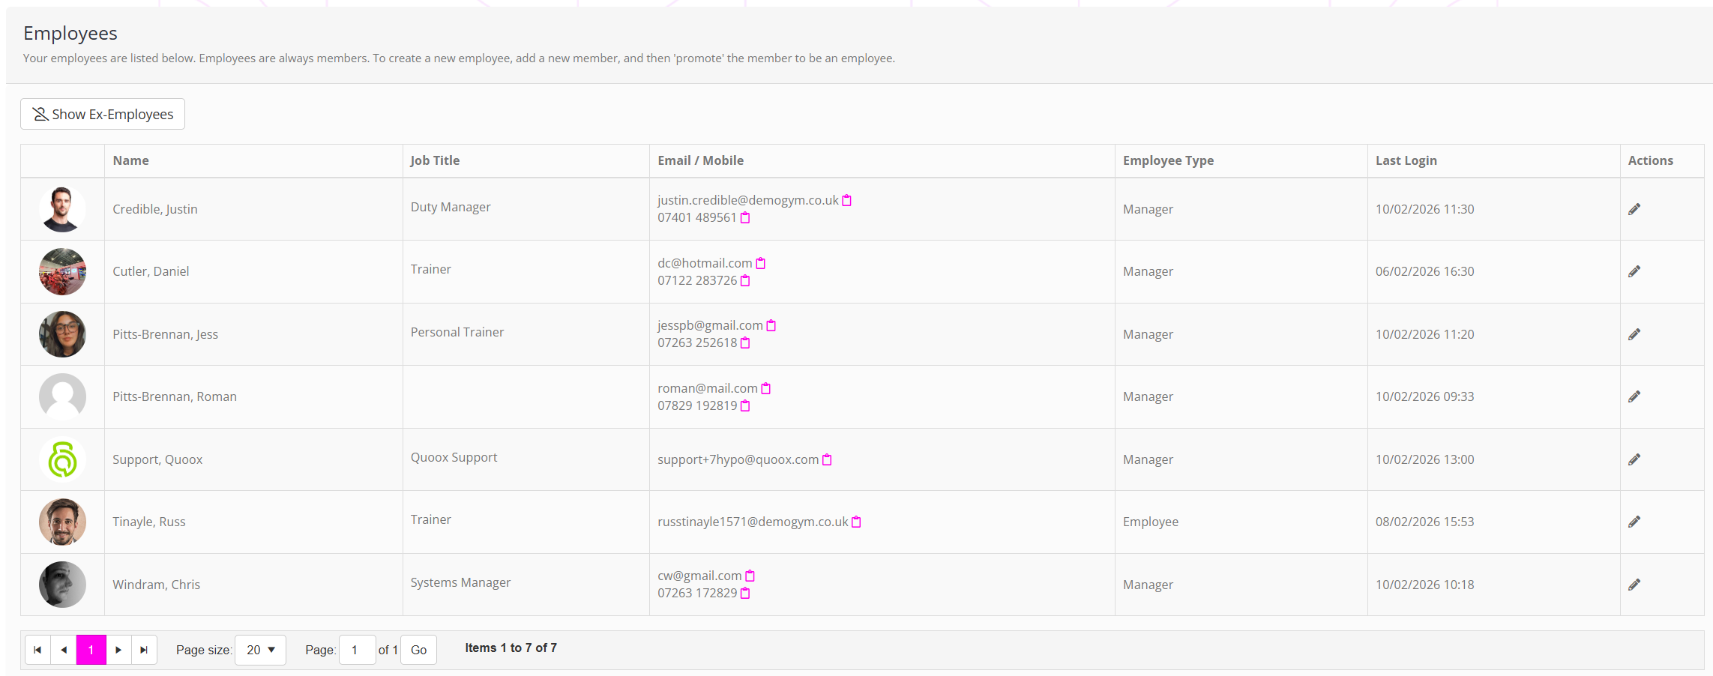Screen dimensions: 1713x676
Task: Edit Chris Windram's record
Action: [1634, 585]
